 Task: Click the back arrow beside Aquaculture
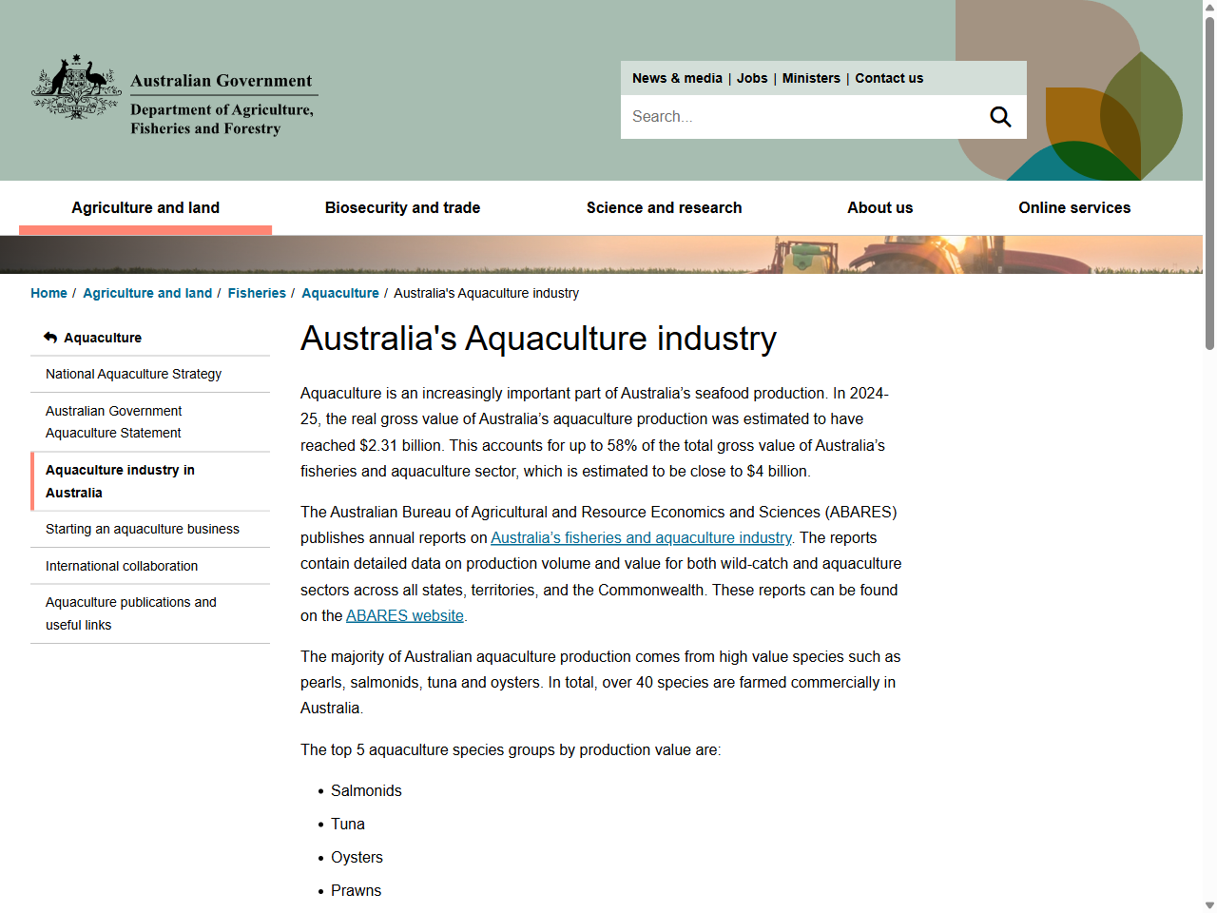click(x=48, y=337)
